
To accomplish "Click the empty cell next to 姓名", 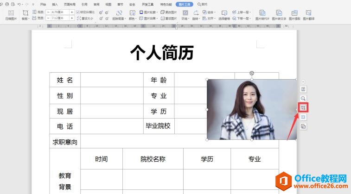I will (112, 80).
